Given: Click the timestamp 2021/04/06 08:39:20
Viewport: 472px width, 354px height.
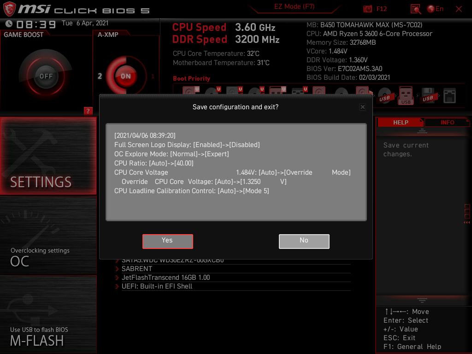Looking at the screenshot, I should pyautogui.click(x=145, y=136).
